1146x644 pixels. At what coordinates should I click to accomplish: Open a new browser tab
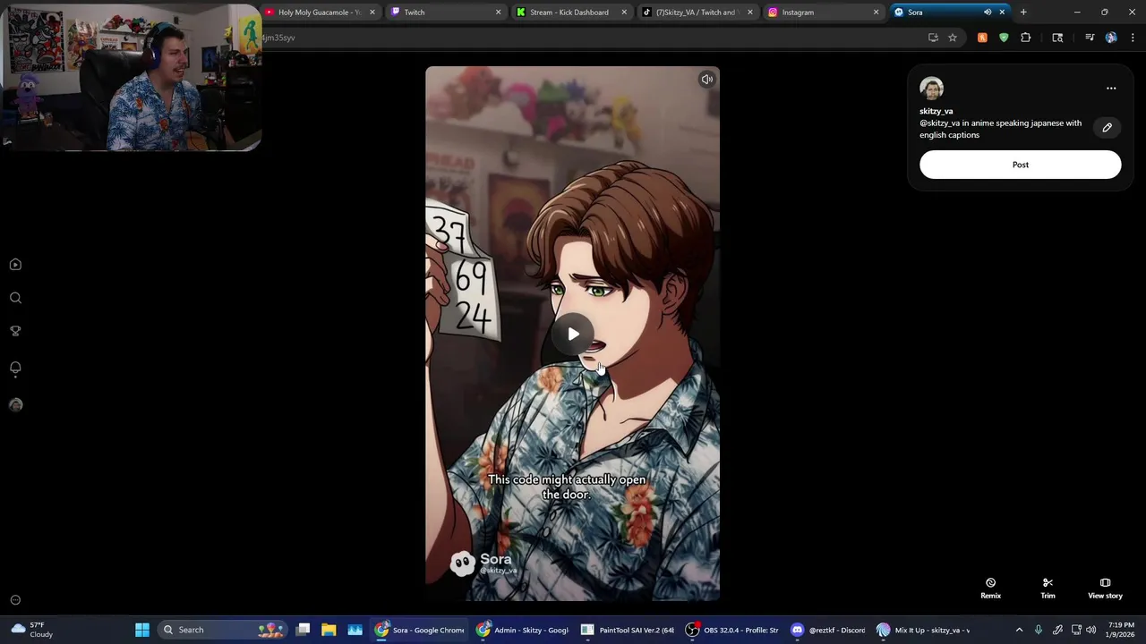(x=1023, y=13)
